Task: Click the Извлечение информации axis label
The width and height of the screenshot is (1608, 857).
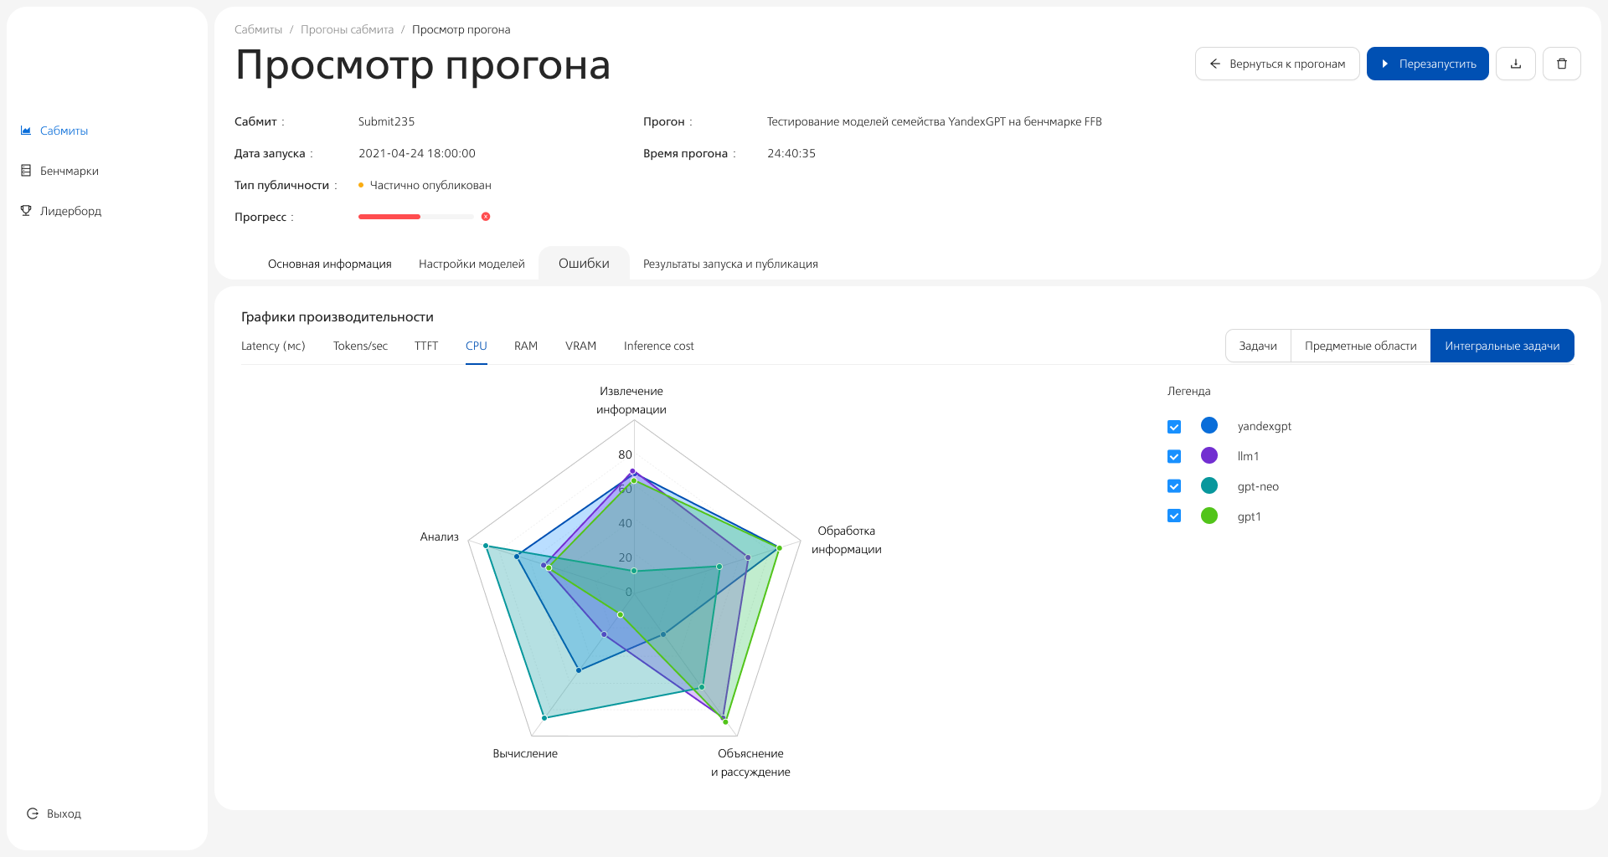Action: click(631, 400)
